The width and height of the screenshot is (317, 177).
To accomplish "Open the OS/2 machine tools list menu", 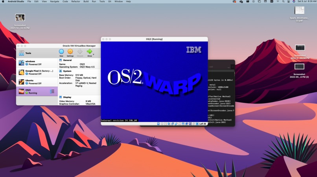I will 52,91.
